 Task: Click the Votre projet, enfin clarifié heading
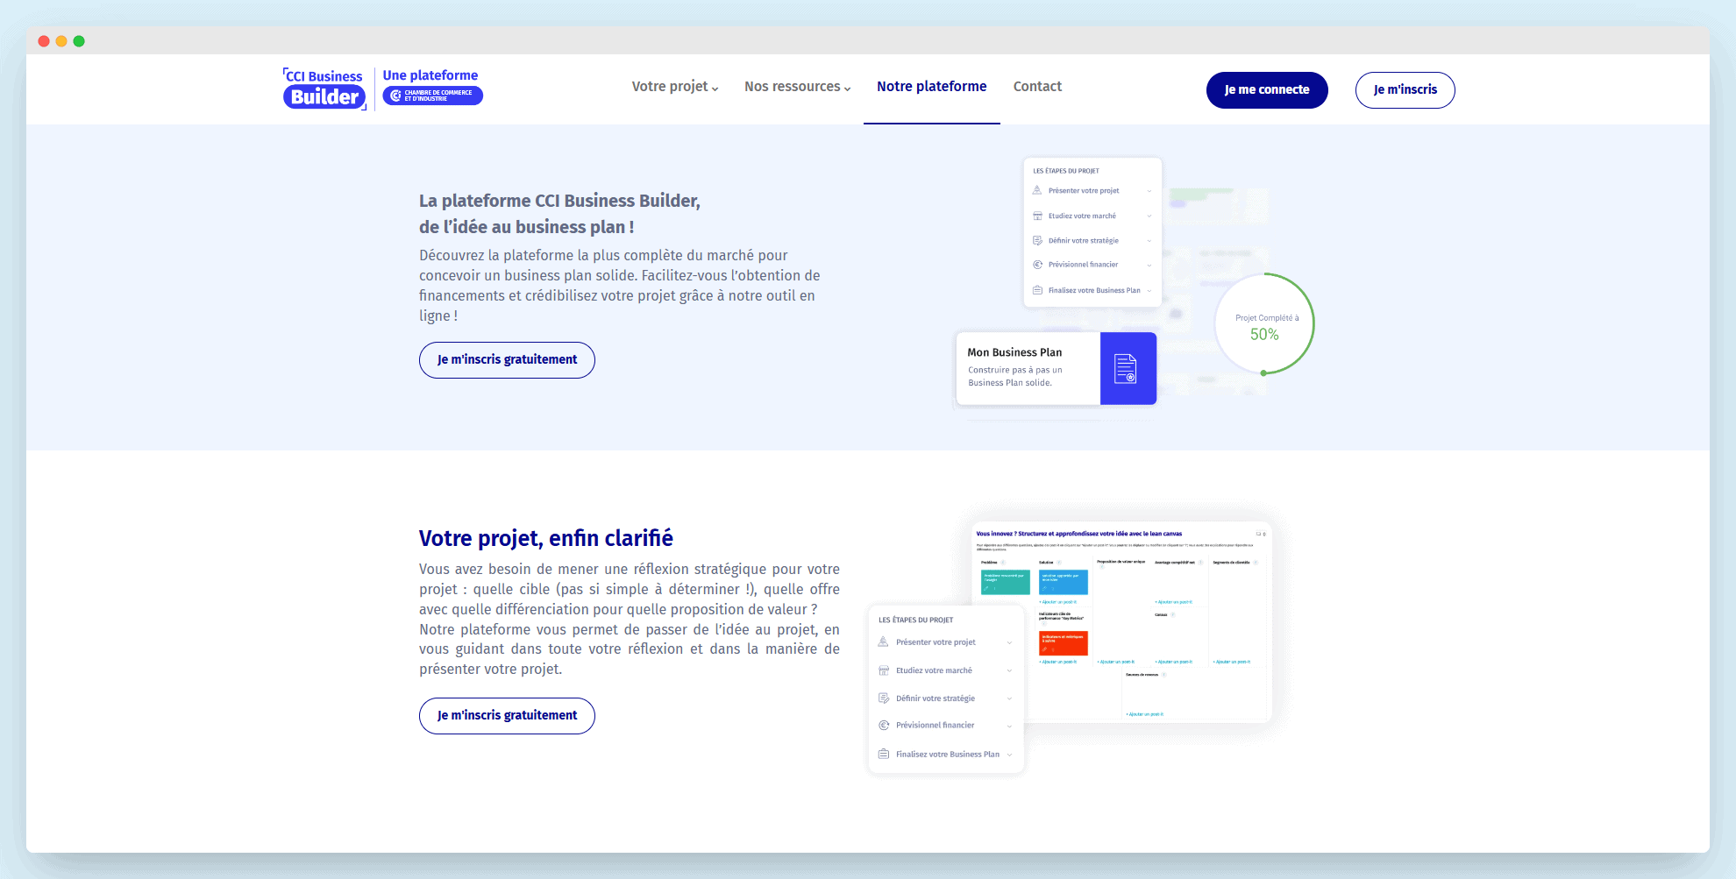pos(545,538)
